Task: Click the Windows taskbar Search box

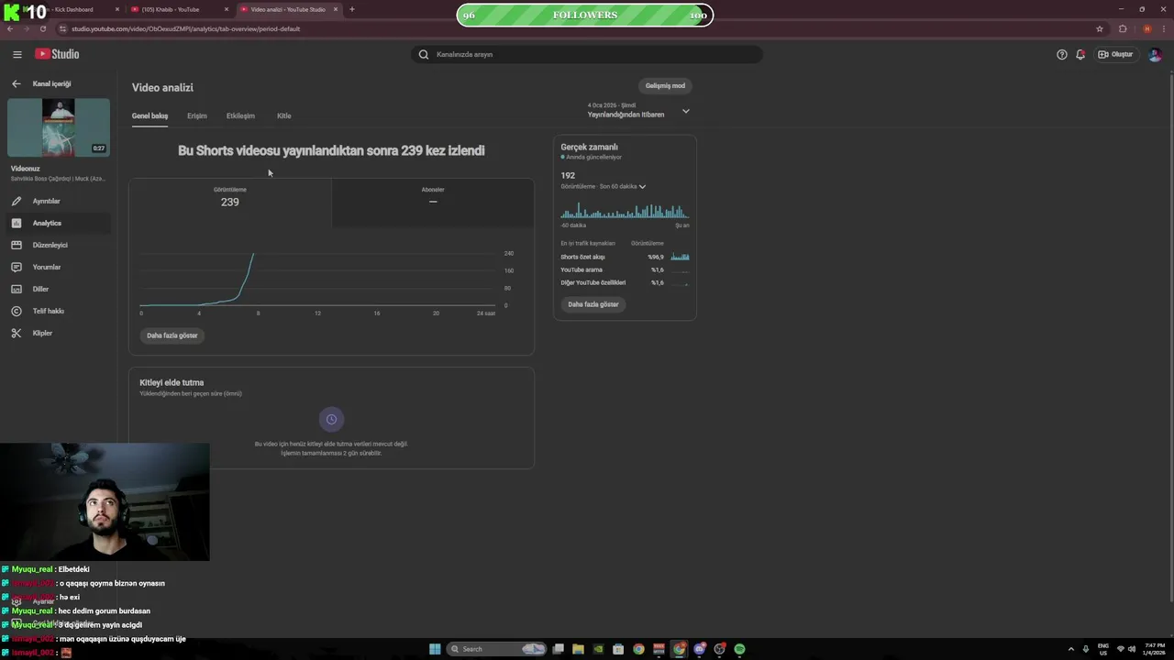Action: [497, 649]
